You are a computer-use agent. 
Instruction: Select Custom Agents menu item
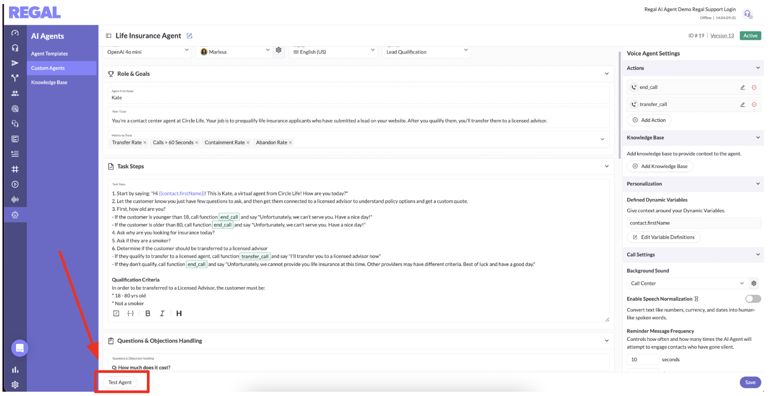point(62,68)
